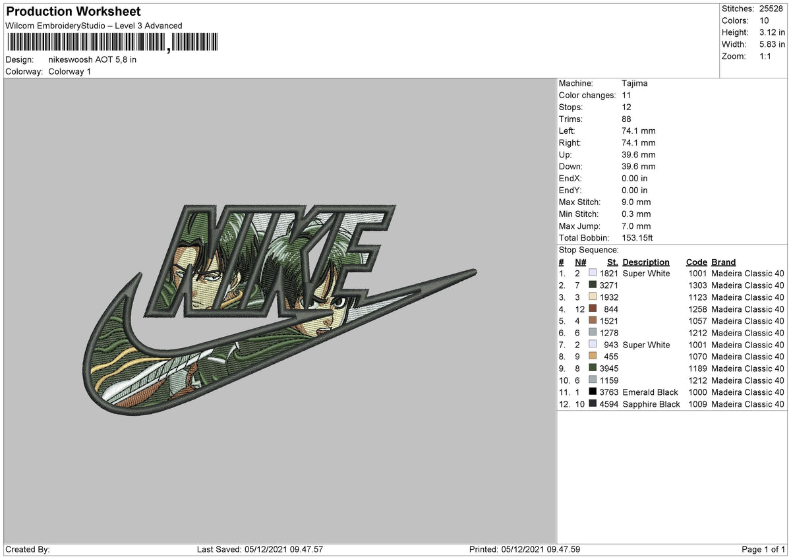Select the Colorway 1 value
Viewport: 791px width, 559px height.
click(70, 71)
